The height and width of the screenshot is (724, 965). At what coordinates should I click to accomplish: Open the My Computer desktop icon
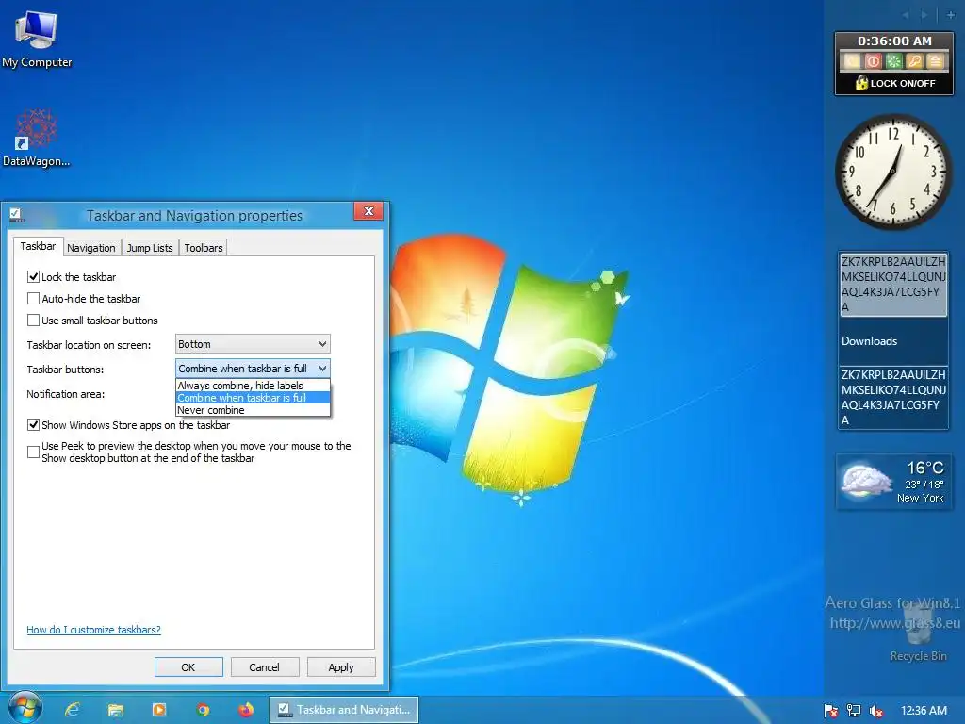pos(37,38)
